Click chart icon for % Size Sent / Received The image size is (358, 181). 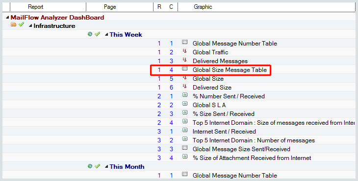pyautogui.click(x=185, y=113)
